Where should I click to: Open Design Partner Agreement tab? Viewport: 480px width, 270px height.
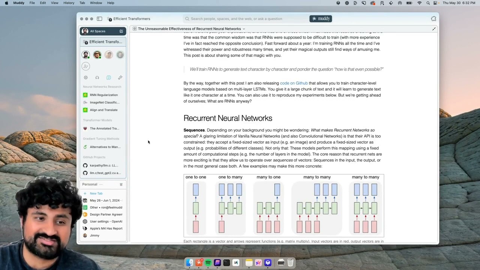pyautogui.click(x=103, y=214)
